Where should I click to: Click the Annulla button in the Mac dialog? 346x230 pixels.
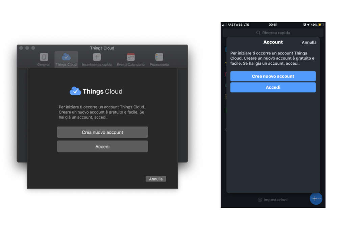coord(156,179)
